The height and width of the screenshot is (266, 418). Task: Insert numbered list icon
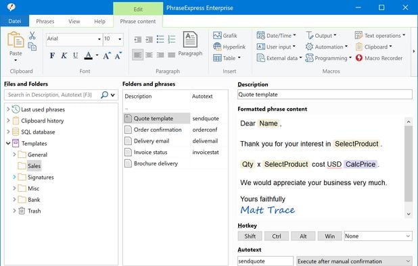click(172, 39)
